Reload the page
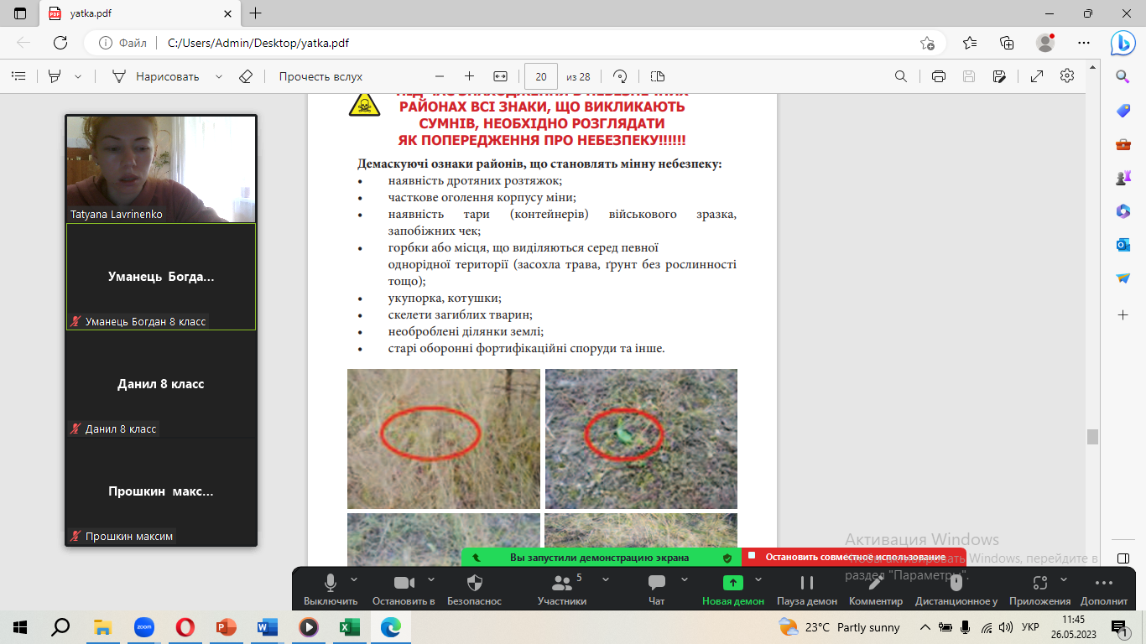The image size is (1146, 644). point(60,43)
